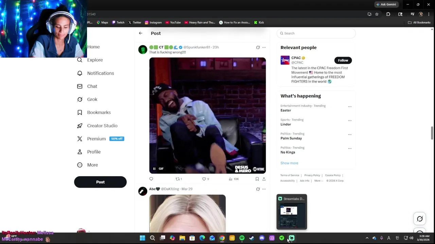
Task: Click the Creator Studio rocket icon
Action: pos(80,126)
